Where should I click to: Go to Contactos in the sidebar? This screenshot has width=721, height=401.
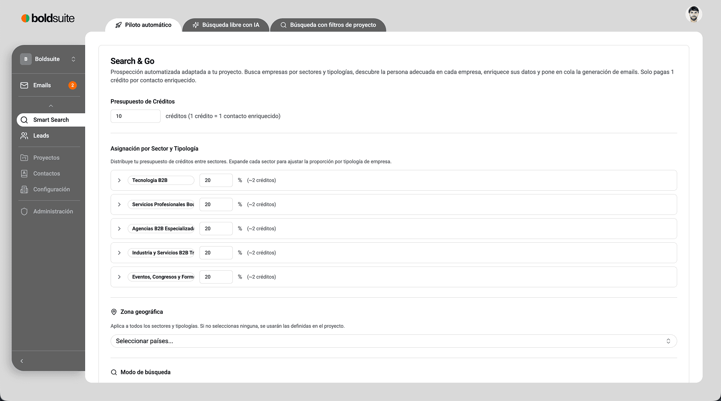pyautogui.click(x=48, y=174)
